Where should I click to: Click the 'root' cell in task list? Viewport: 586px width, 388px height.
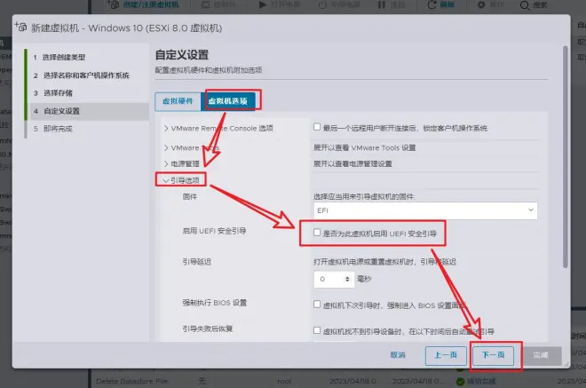pyautogui.click(x=284, y=381)
